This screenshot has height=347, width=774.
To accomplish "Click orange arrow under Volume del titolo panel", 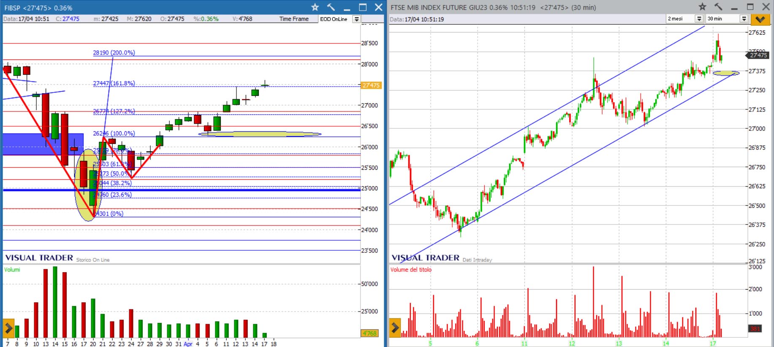I will 395,328.
